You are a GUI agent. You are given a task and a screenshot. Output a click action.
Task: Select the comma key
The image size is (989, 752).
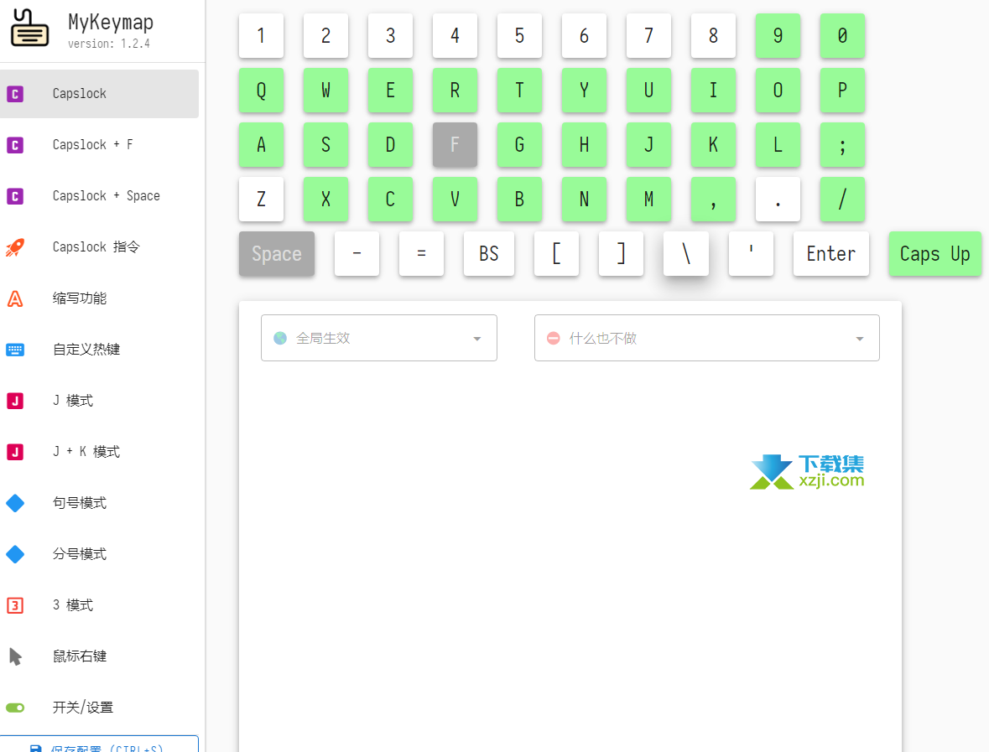click(713, 200)
